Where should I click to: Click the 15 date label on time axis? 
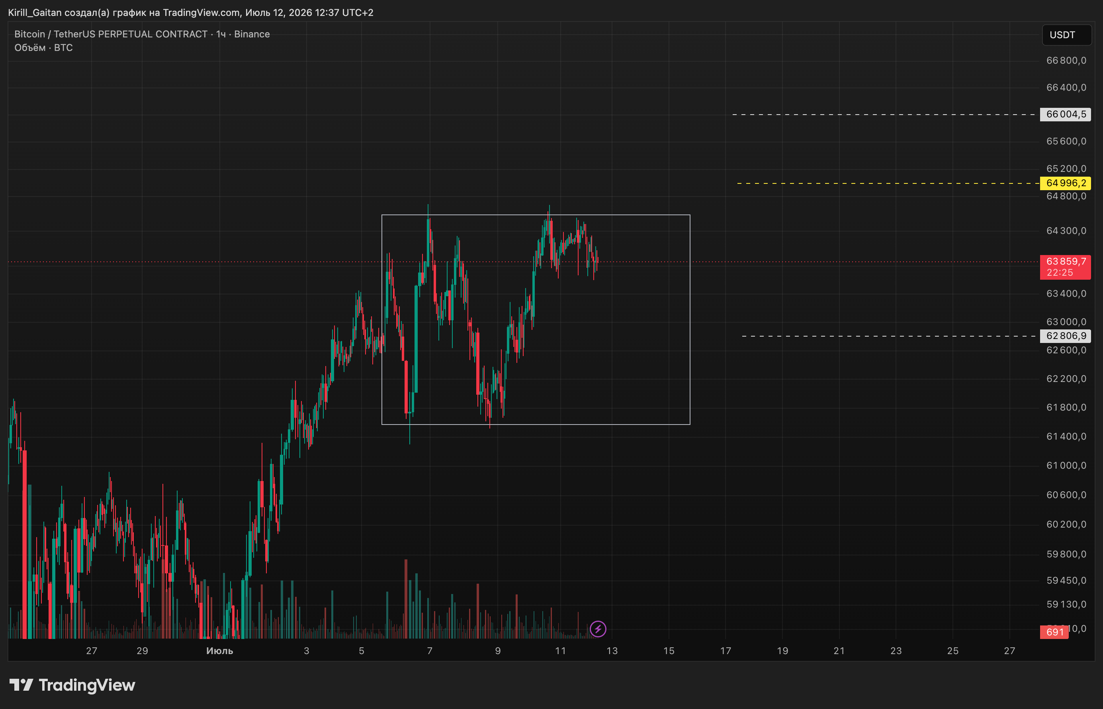coord(669,651)
